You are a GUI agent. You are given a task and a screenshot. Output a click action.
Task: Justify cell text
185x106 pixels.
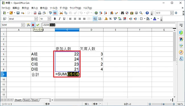click(84, 19)
